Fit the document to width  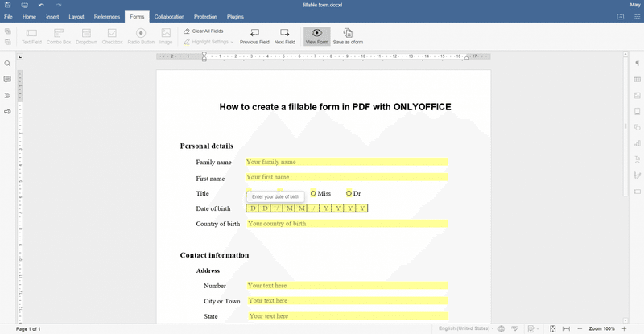click(566, 328)
